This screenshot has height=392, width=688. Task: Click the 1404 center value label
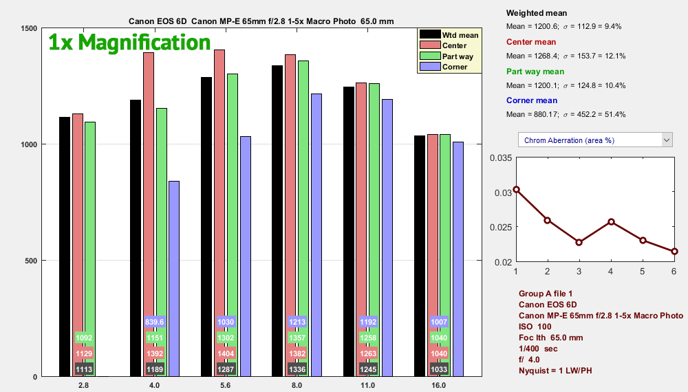coord(226,353)
